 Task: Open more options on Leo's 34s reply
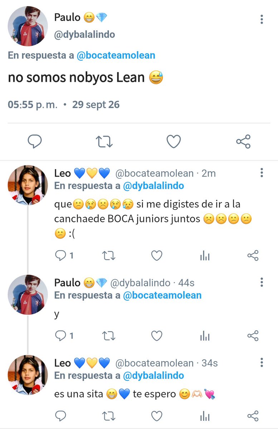262,363
